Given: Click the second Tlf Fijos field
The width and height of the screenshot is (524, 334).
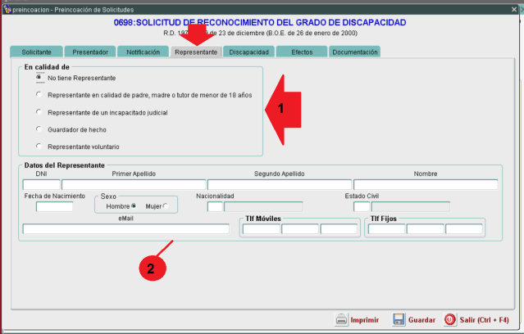Looking at the screenshot, I should tap(426, 229).
